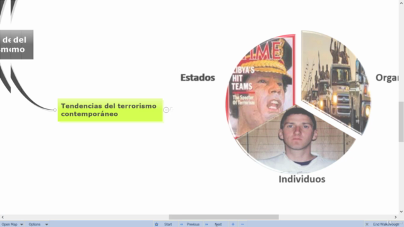Screen dimensions: 404x227
Task: Open the Options dropdown menu
Action: (x=38, y=224)
